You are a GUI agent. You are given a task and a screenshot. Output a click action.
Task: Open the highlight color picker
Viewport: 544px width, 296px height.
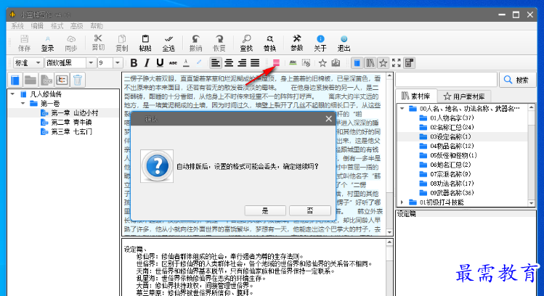pos(199,62)
